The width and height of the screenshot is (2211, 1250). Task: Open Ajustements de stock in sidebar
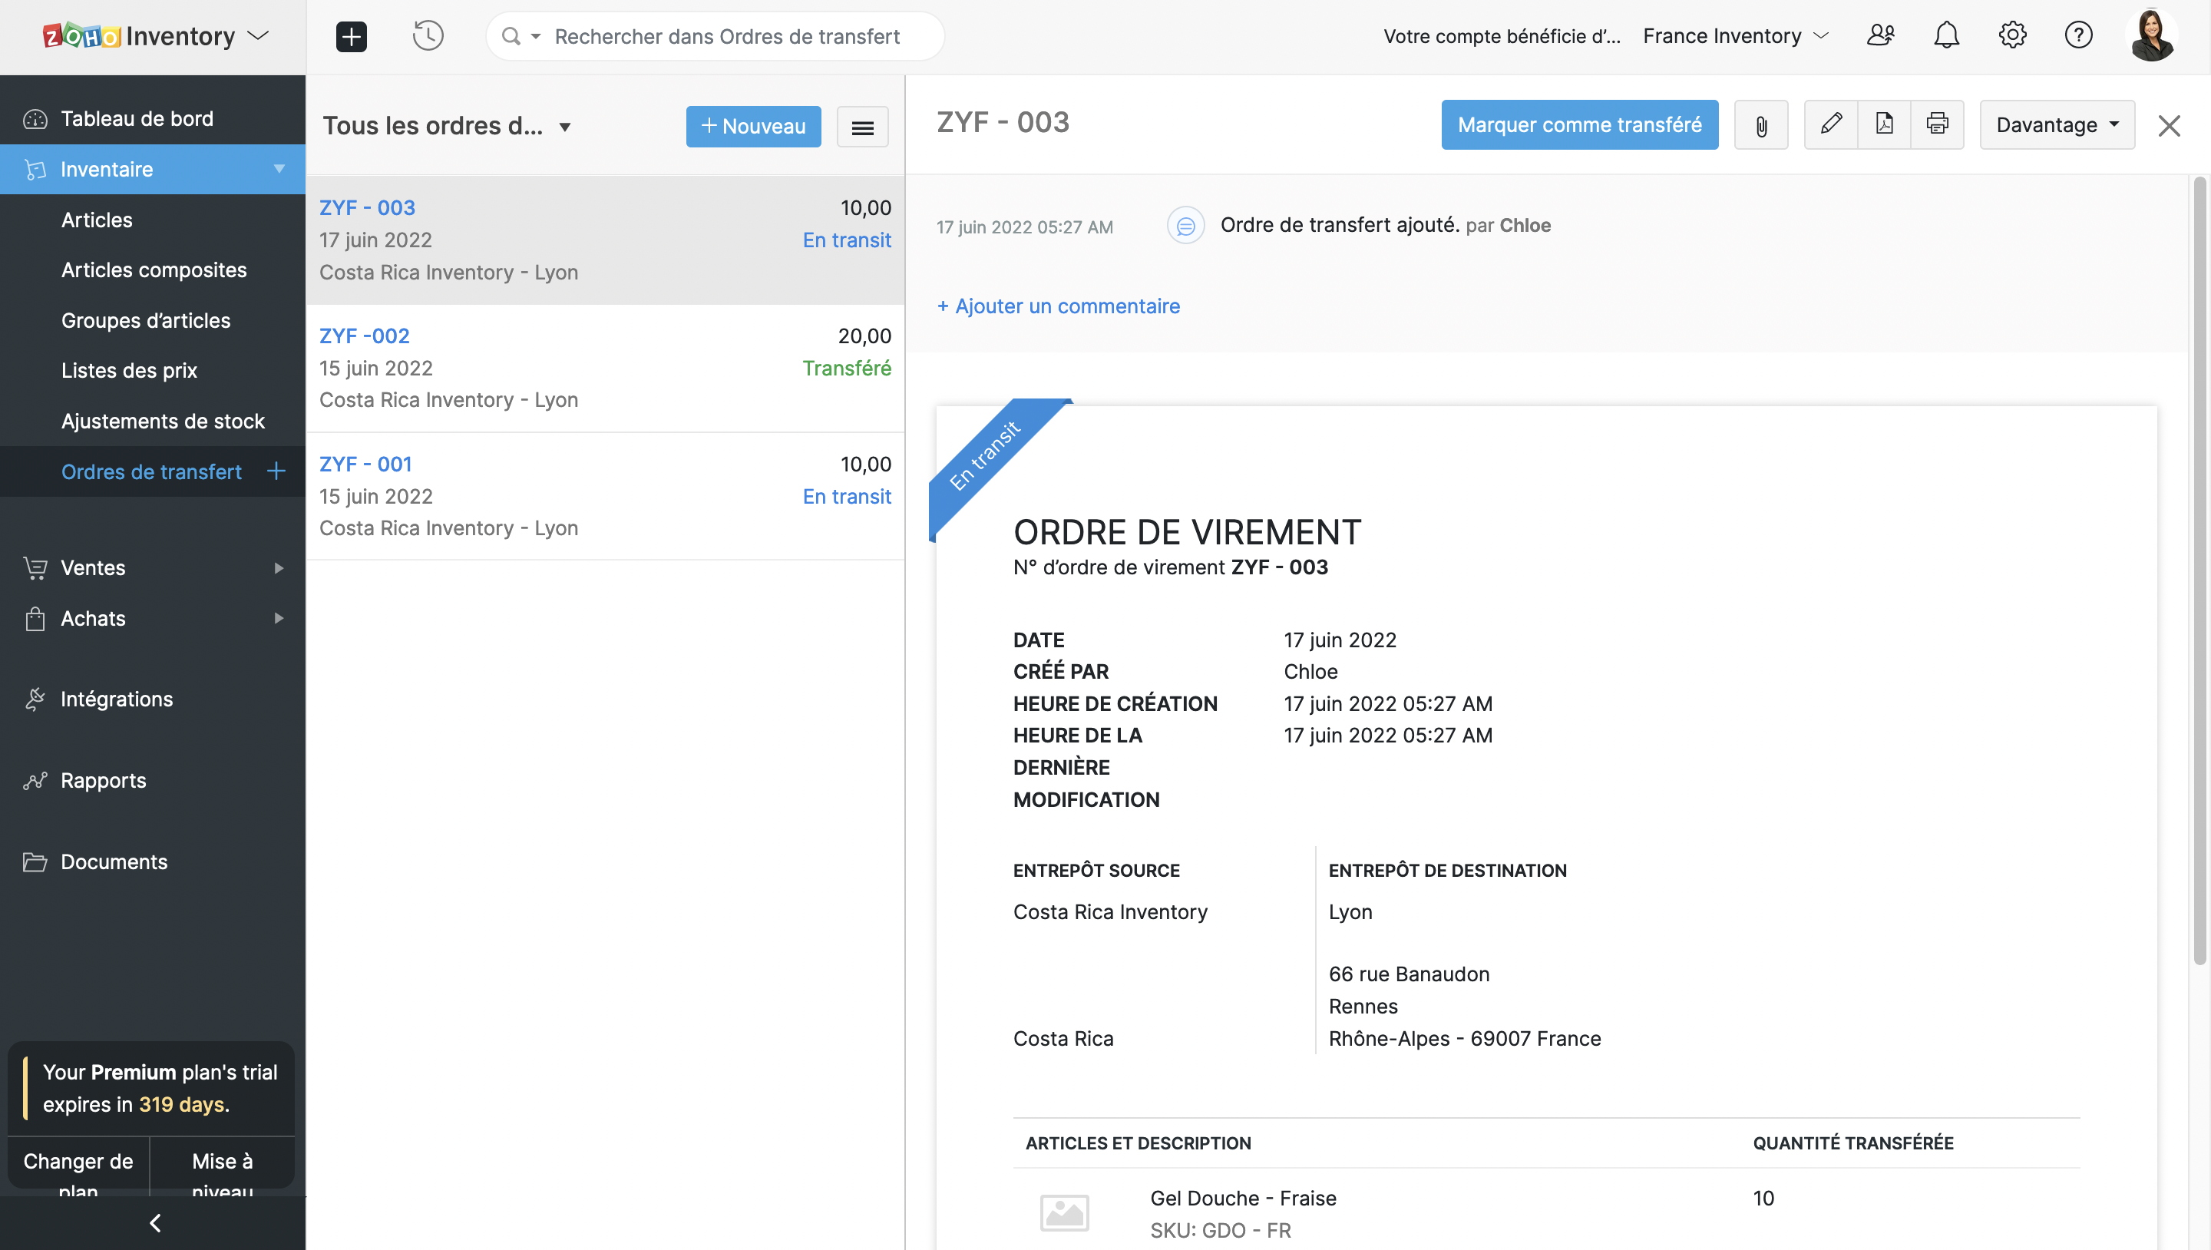click(163, 421)
